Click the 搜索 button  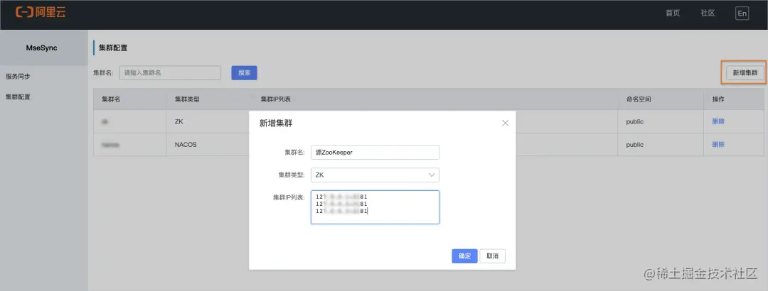pos(245,73)
